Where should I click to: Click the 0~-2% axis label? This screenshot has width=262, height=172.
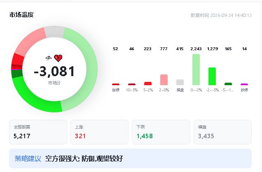pos(196,90)
